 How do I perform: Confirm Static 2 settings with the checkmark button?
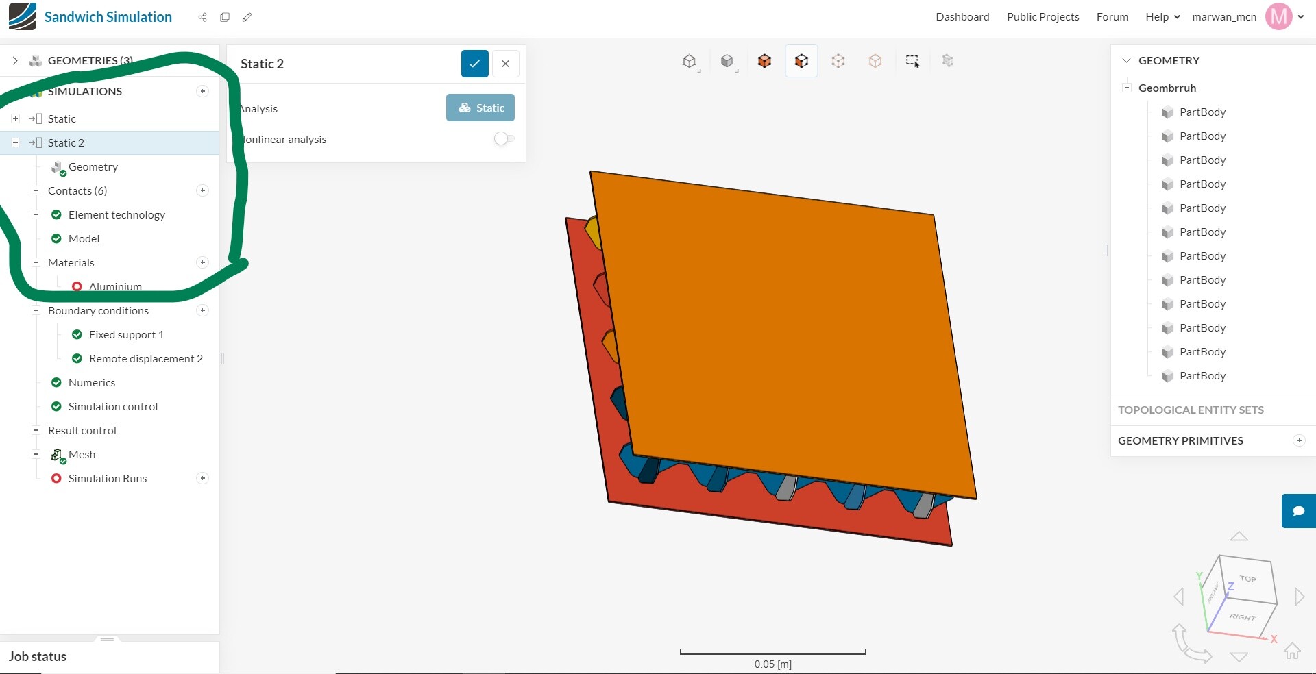click(474, 63)
